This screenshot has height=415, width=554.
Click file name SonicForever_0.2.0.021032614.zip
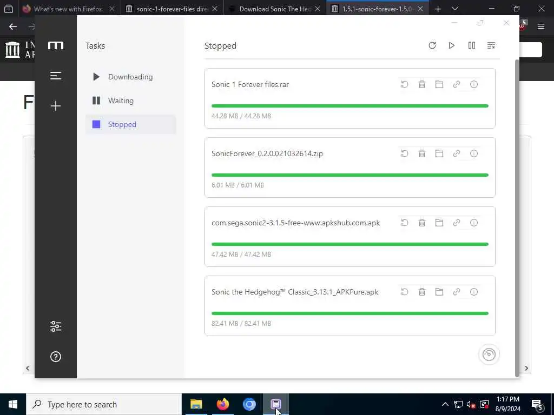(x=267, y=153)
